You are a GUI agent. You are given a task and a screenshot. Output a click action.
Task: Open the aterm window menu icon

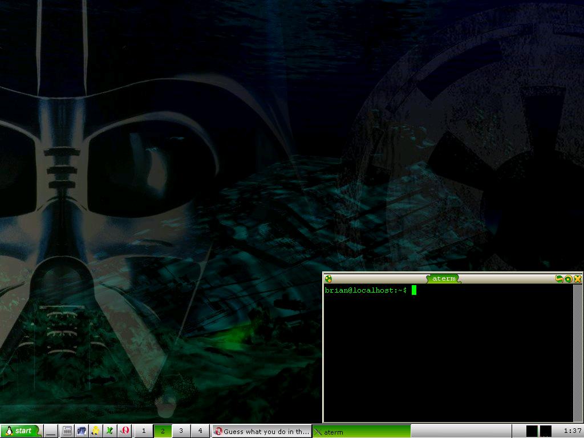pyautogui.click(x=328, y=278)
